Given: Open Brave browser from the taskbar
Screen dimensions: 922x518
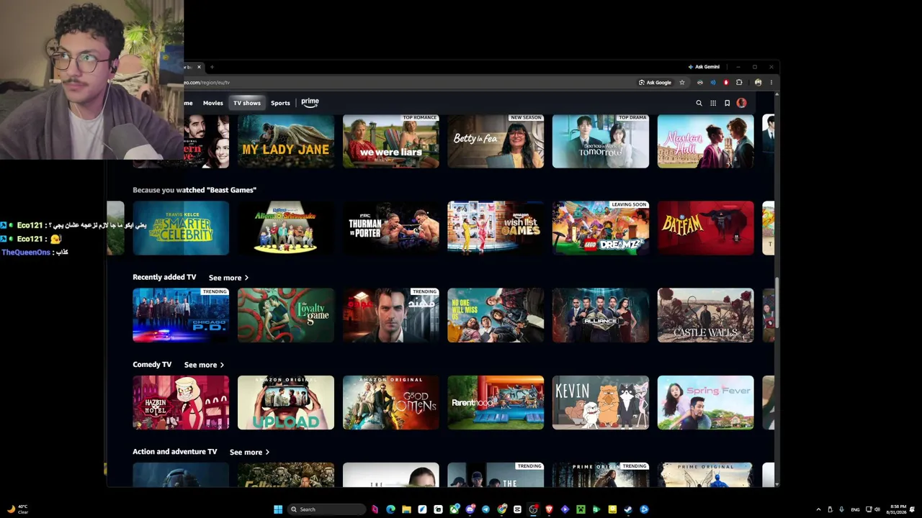Looking at the screenshot, I should (x=549, y=509).
